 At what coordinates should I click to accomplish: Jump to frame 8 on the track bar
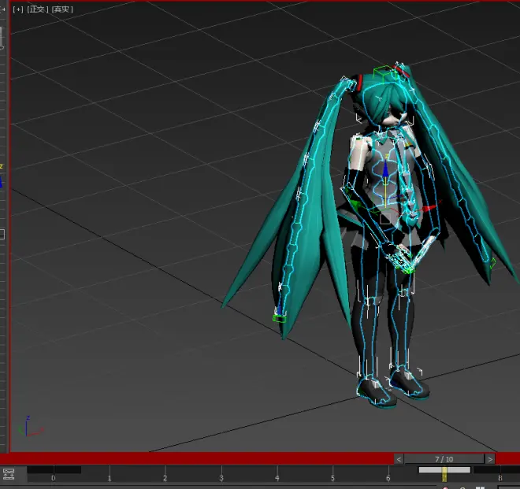(500, 478)
